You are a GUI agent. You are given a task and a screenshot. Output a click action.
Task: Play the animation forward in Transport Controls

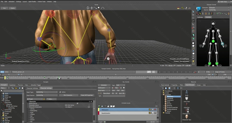point(182,72)
